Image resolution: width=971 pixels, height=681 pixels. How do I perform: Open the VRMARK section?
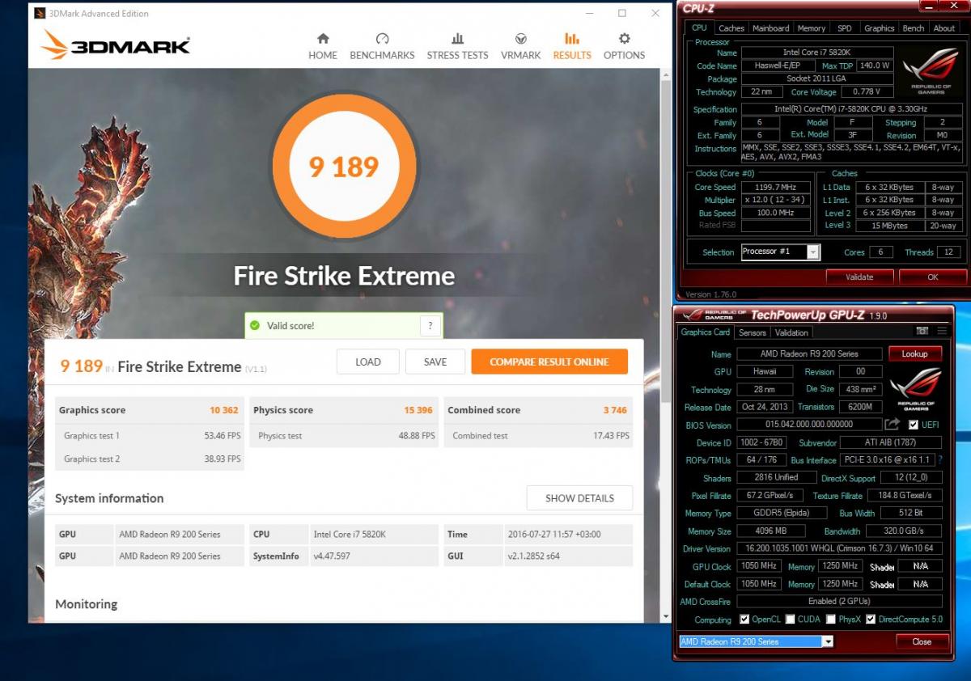pos(521,46)
